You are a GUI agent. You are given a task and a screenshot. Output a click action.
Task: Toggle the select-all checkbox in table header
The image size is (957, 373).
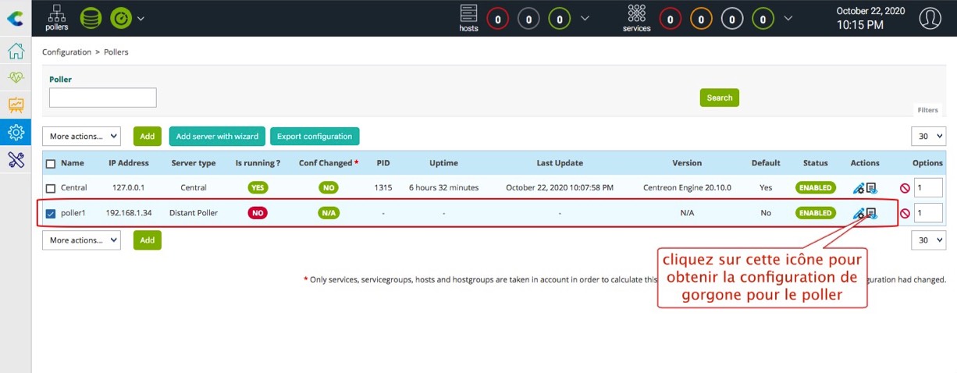pyautogui.click(x=51, y=164)
